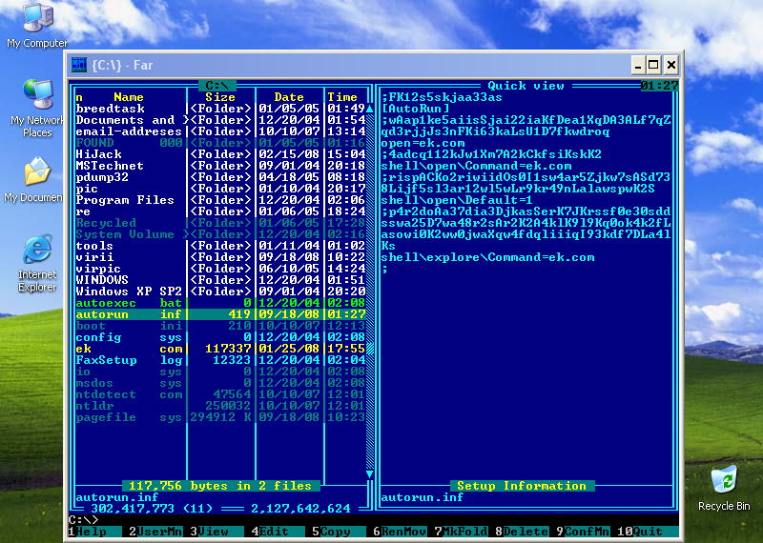Screen dimensions: 763x543
Task: Select the WINDOWS folder
Action: tap(220, 280)
